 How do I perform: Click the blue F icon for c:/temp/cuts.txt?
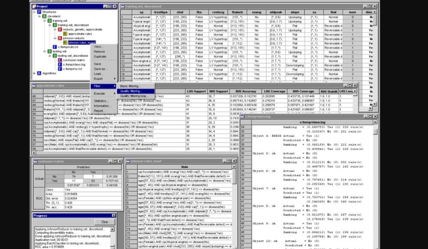[x=54, y=47]
